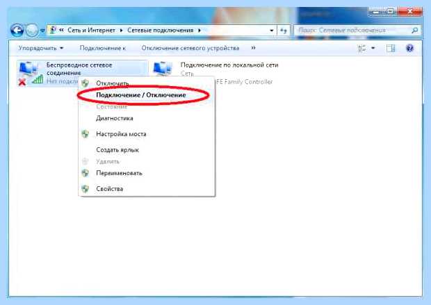Go back with the Back arrow button

tap(17, 30)
